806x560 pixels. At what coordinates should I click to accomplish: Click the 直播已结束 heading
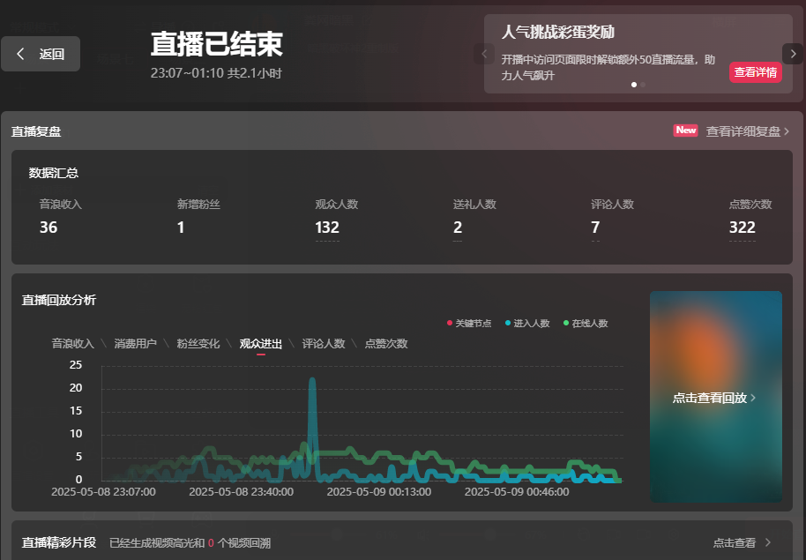(x=216, y=44)
